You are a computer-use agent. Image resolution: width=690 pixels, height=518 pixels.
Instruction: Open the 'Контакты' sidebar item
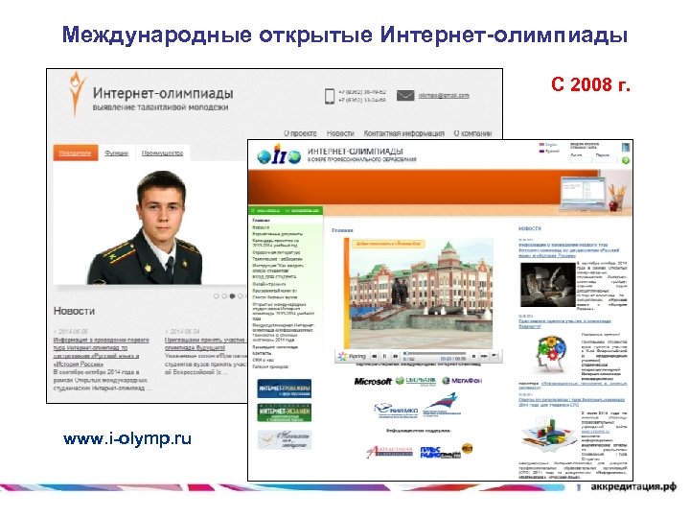[x=262, y=353]
